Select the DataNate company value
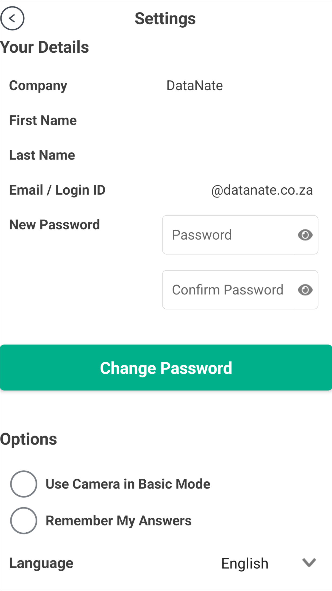Viewport: 332px width, 591px height. click(x=195, y=86)
